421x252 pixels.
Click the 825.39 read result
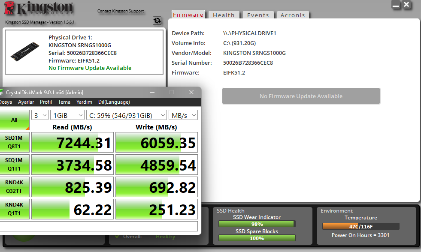pyautogui.click(x=73, y=187)
